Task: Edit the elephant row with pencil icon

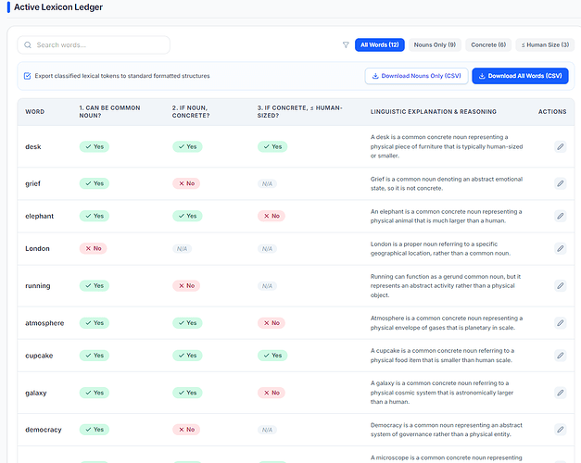Action: (x=561, y=216)
